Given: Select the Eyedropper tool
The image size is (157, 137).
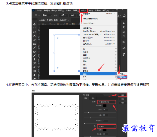Looking at the screenshot, I should click(x=35, y=48).
